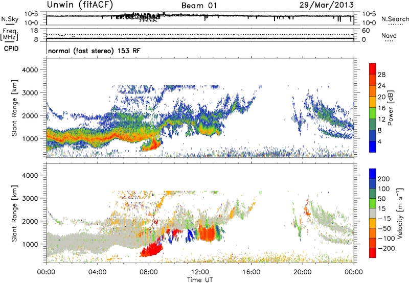Click the 'Unwin (fitACF)' plot title
409x283 pixels.
point(80,5)
